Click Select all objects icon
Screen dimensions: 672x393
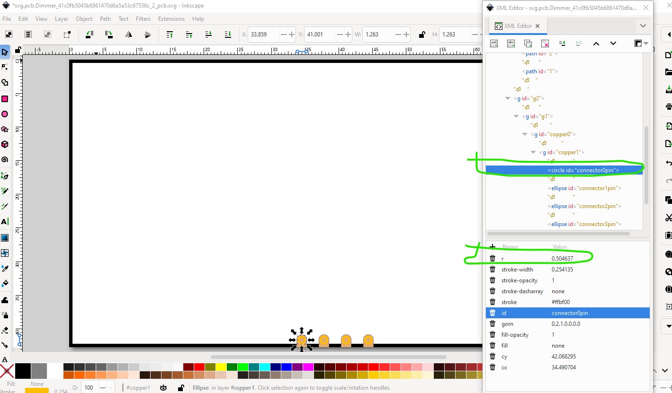pos(9,35)
